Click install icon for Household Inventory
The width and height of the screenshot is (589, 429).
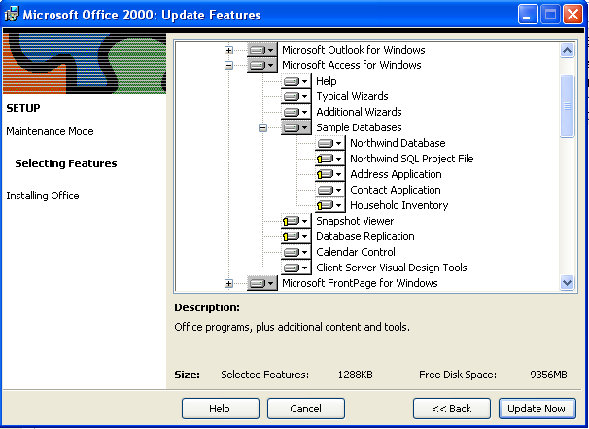pyautogui.click(x=329, y=205)
